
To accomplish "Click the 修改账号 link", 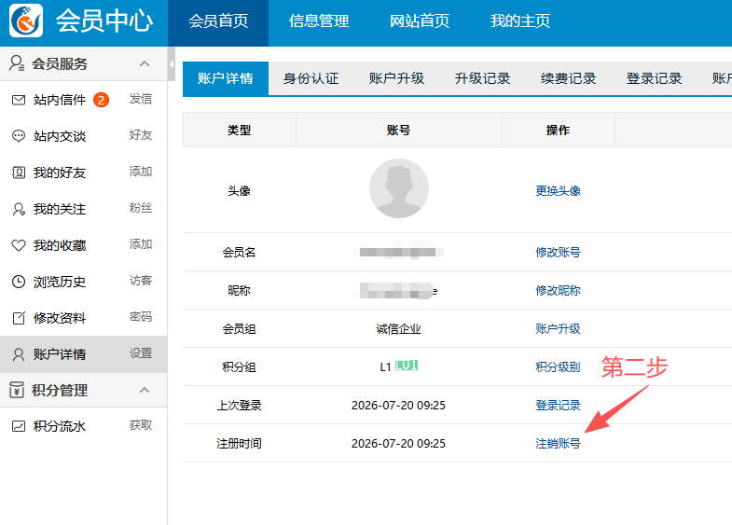I will click(558, 253).
